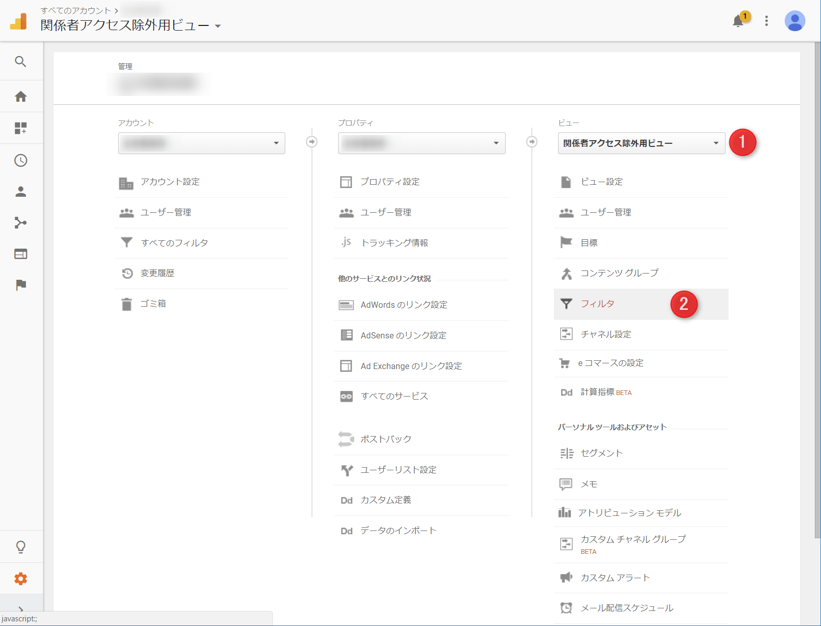Open トラッキング情報 in property column
Image resolution: width=821 pixels, height=626 pixels.
(394, 243)
